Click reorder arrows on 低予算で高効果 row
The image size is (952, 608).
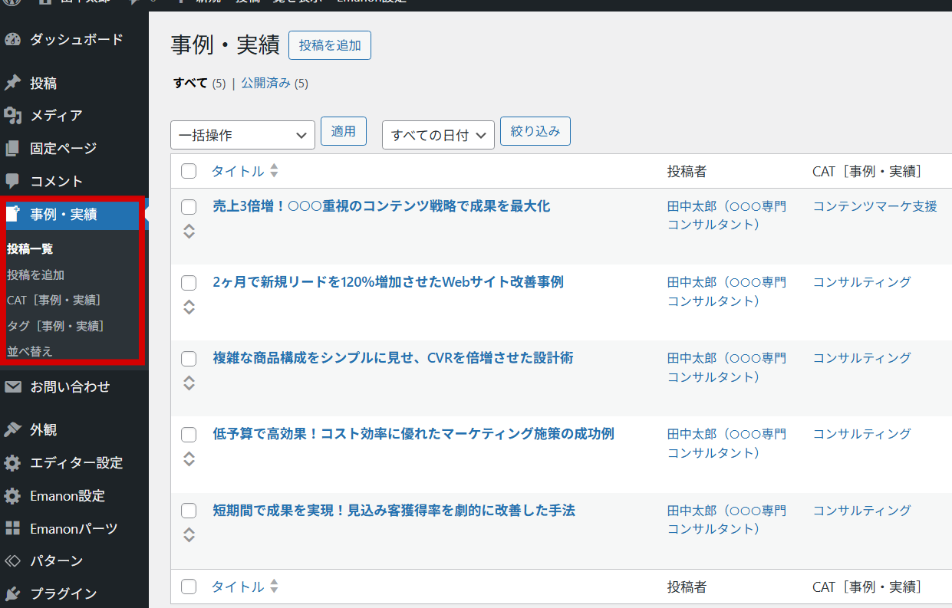point(189,458)
